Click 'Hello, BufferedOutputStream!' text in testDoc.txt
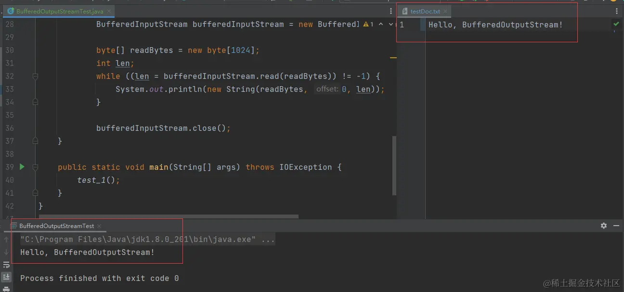This screenshot has width=624, height=292. (x=495, y=25)
